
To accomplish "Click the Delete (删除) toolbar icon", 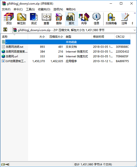I will (59, 19).
